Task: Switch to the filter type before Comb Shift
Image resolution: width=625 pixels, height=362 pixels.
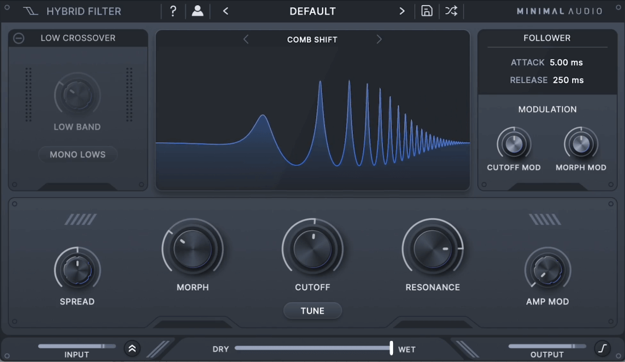Action: point(246,39)
